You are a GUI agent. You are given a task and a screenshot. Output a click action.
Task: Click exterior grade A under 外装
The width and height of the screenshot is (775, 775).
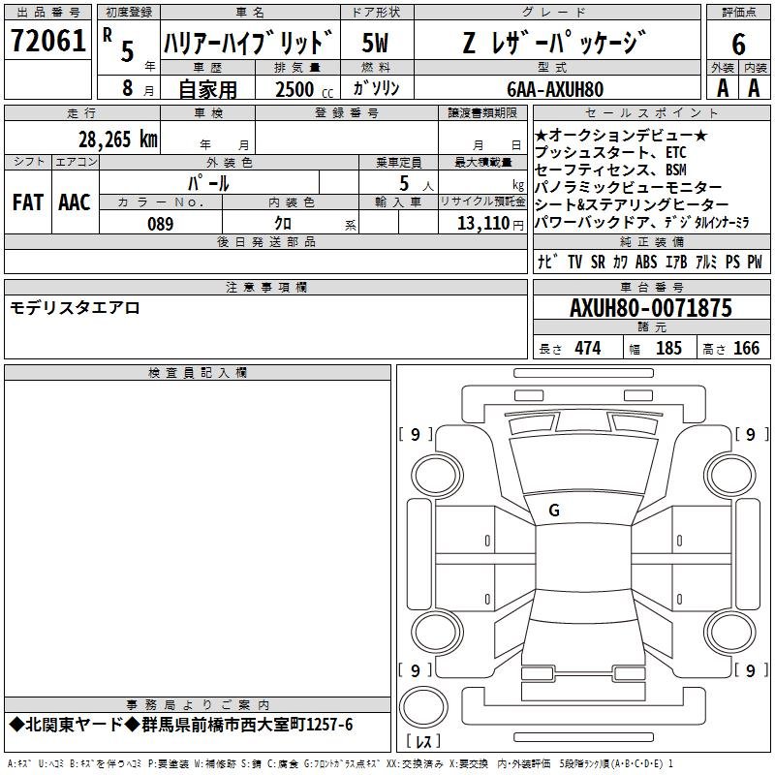pos(723,88)
